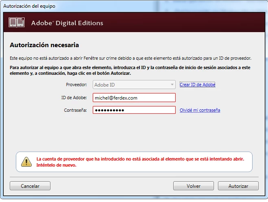Click the Olvidé mi contraseña link
This screenshot has width=268, height=202.
200,110
